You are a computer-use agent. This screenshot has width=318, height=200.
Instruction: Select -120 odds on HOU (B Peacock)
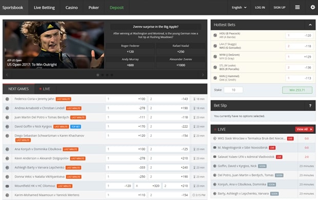coord(300,35)
